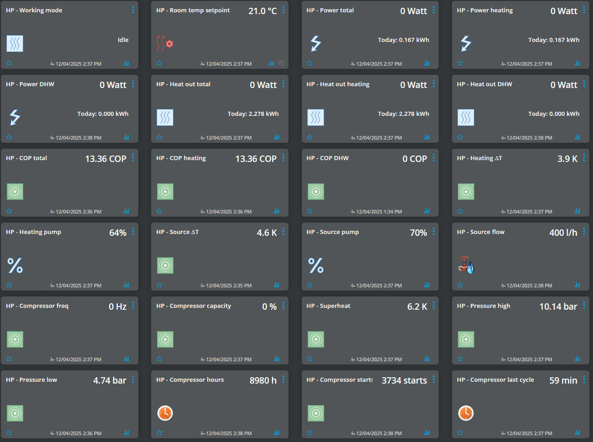Click the HP - Heating pump percent icon

(x=15, y=265)
